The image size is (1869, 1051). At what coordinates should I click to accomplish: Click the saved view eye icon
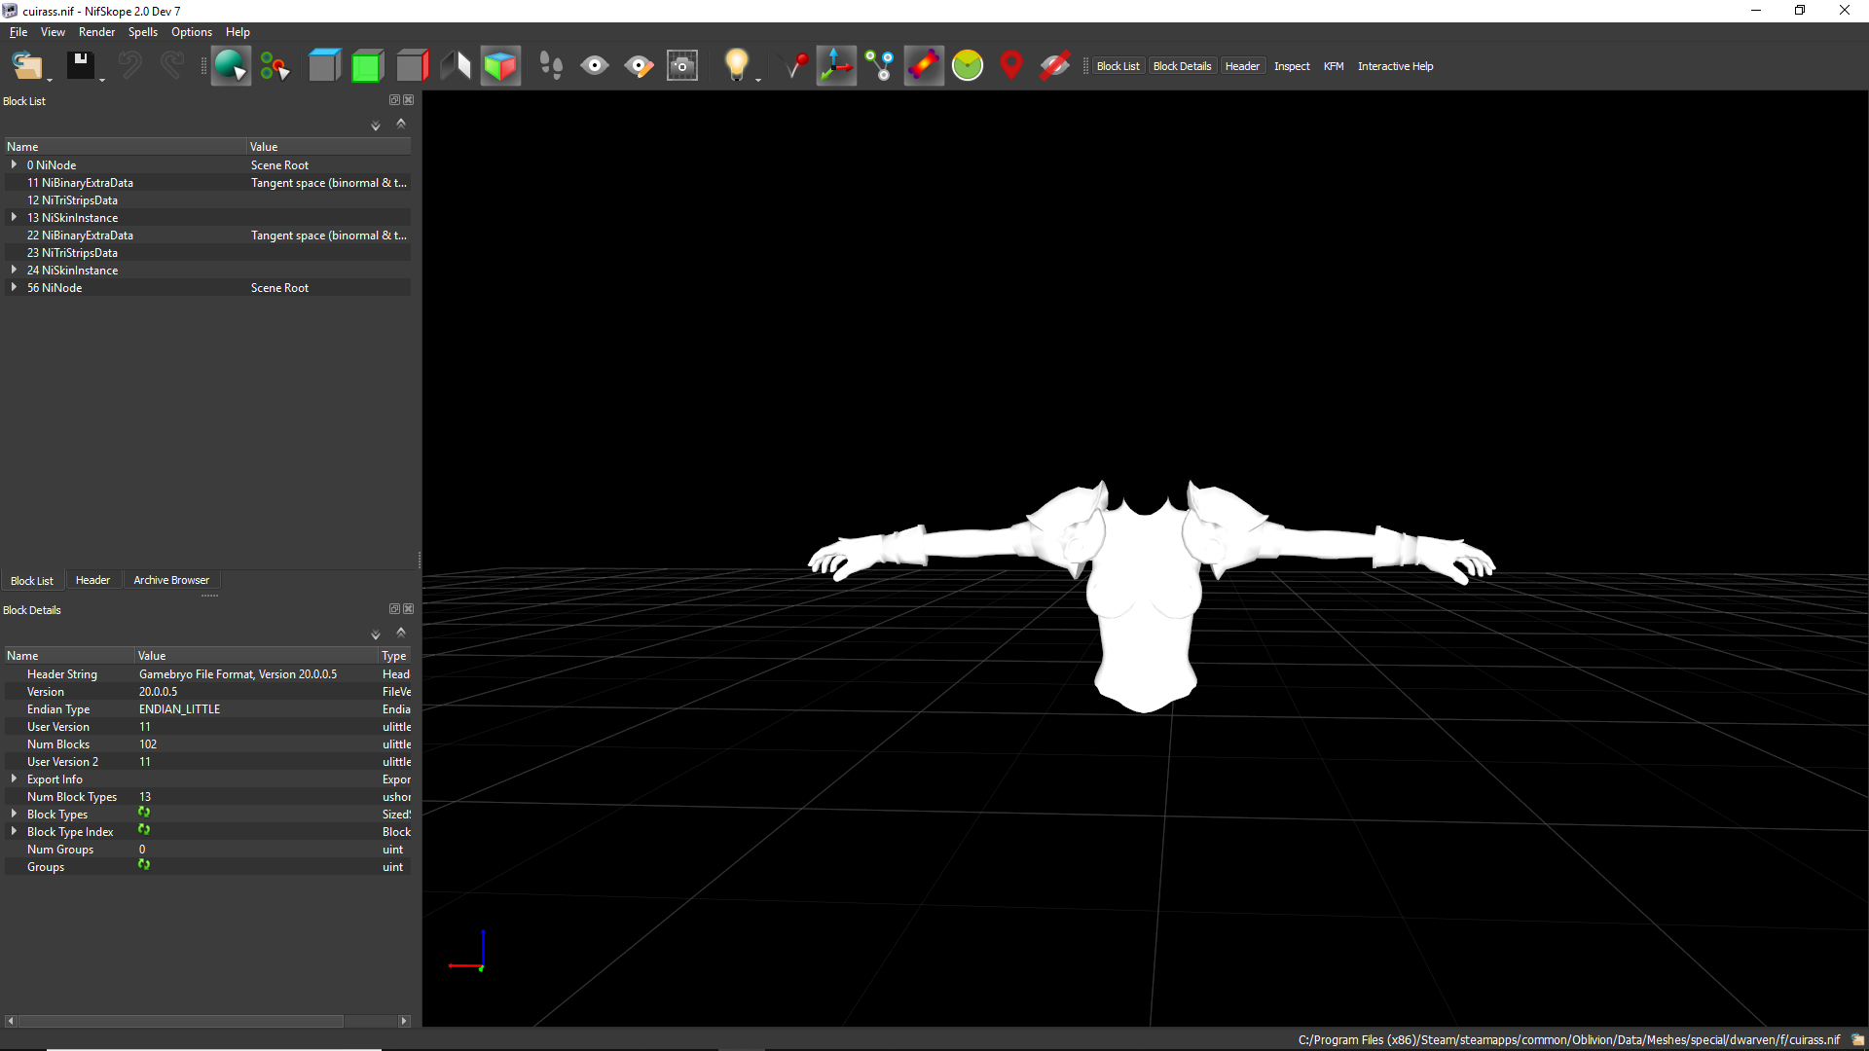(595, 66)
